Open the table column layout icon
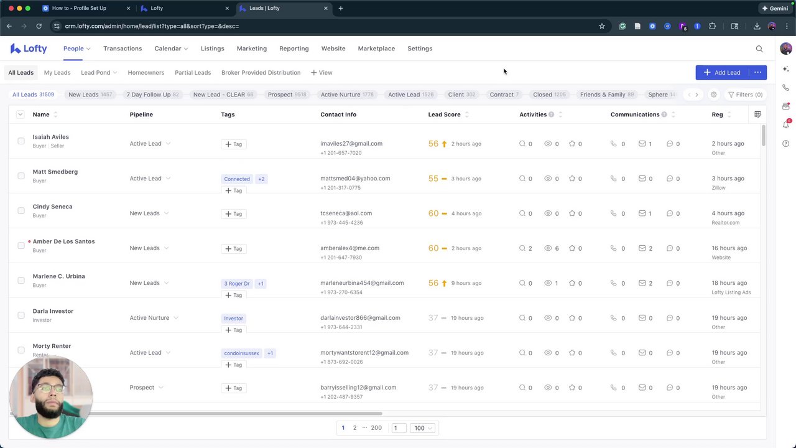 pyautogui.click(x=757, y=114)
